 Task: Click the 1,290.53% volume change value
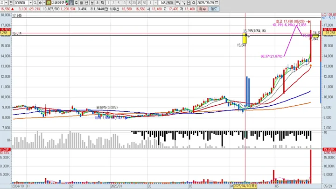point(68,9)
